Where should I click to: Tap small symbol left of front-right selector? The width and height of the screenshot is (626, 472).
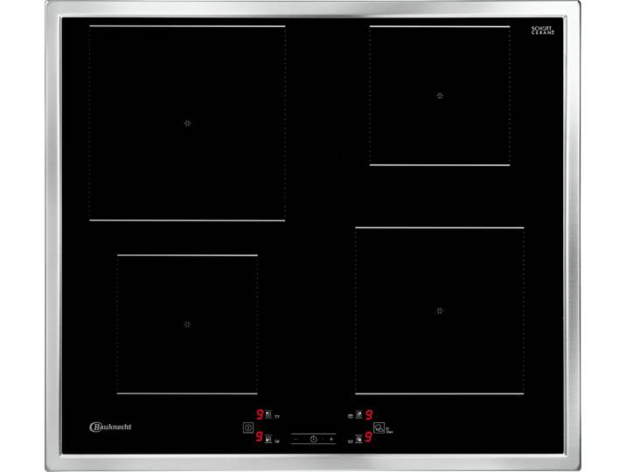click(x=351, y=441)
